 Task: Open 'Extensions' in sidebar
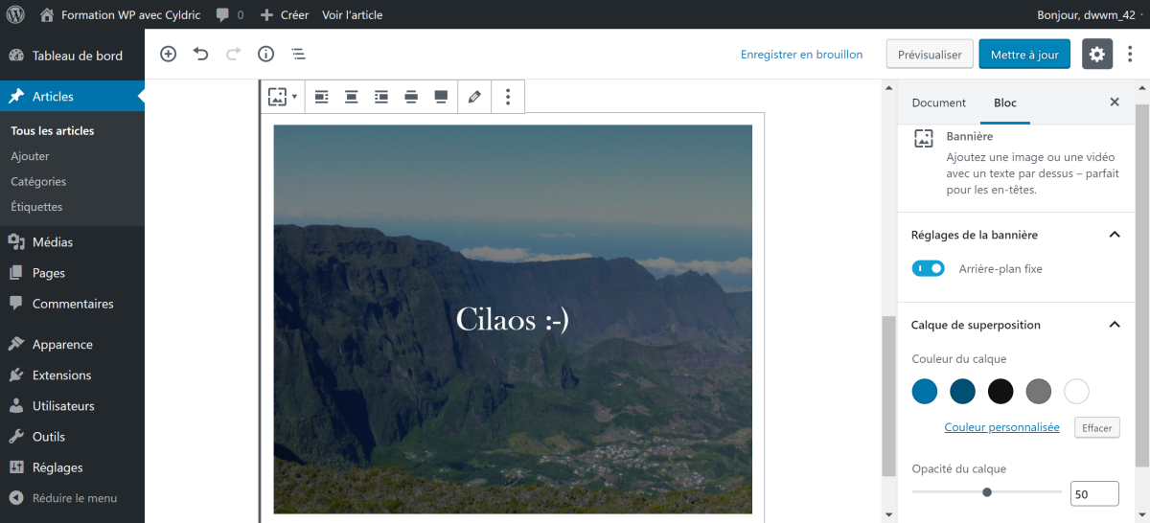pos(72,375)
